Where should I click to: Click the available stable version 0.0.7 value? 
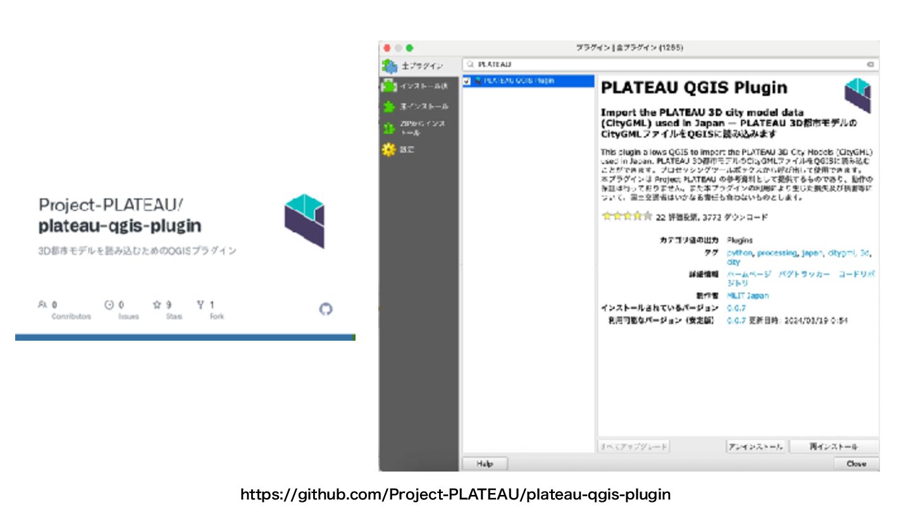[736, 321]
